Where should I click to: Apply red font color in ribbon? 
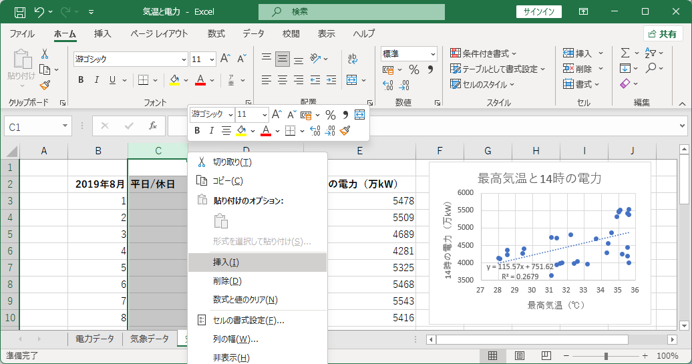click(200, 80)
